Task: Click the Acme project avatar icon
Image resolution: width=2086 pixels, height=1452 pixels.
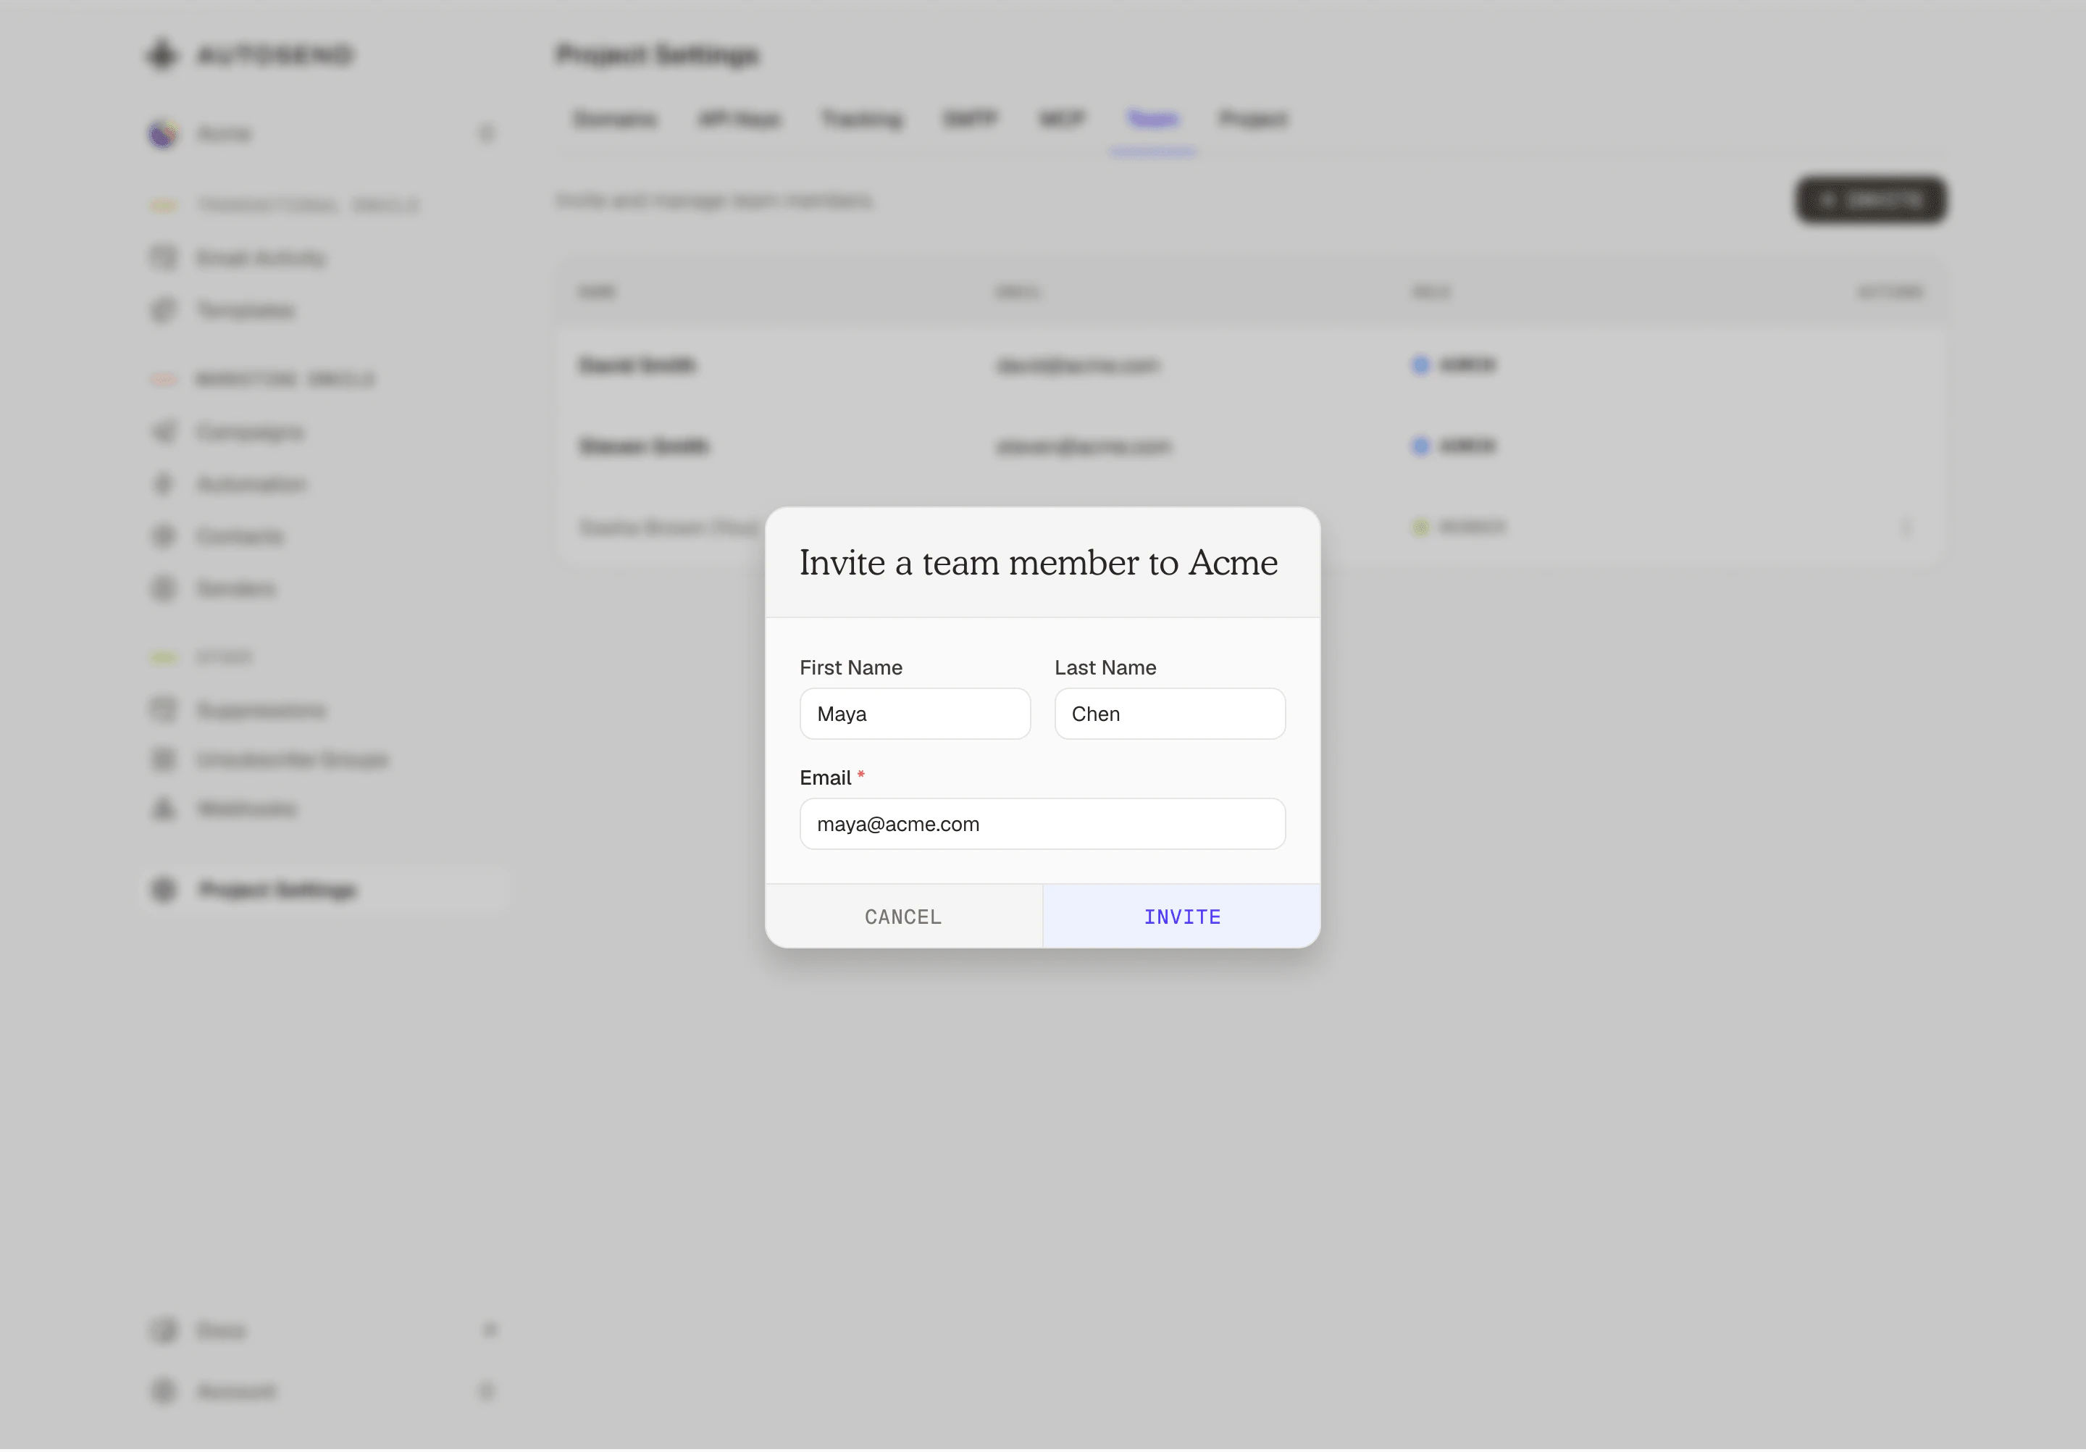Action: coord(163,133)
